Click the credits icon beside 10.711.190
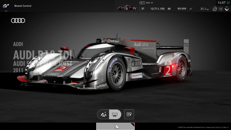231x130 pixels. 143,9
